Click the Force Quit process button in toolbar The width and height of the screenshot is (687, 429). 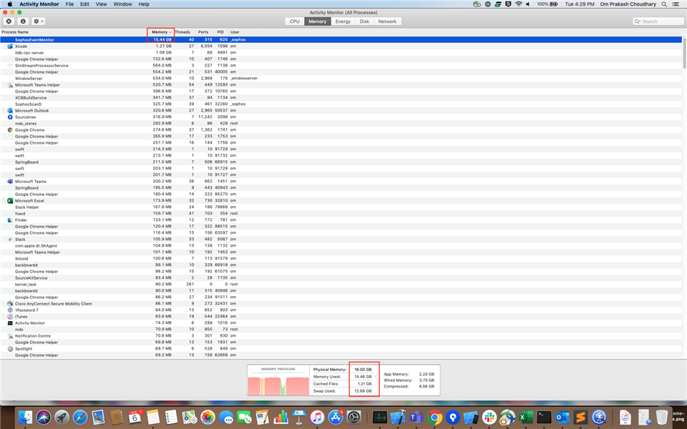(9, 21)
